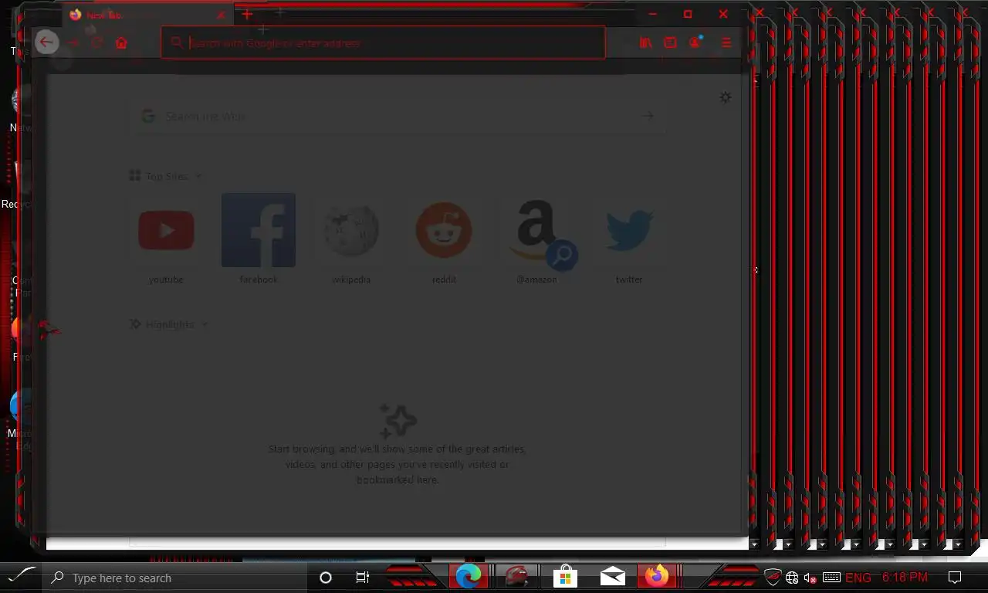Open the touch keyboard tray icon
The image size is (988, 593).
tap(831, 578)
